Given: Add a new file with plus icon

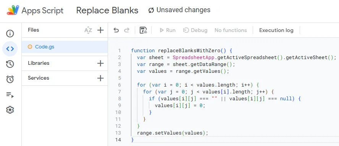Looking at the screenshot, I should point(100,30).
